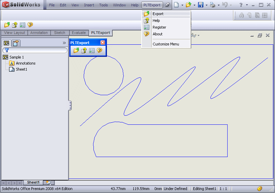Select the Sheet1 tab at bottom
275x193 pixels.
click(33, 183)
